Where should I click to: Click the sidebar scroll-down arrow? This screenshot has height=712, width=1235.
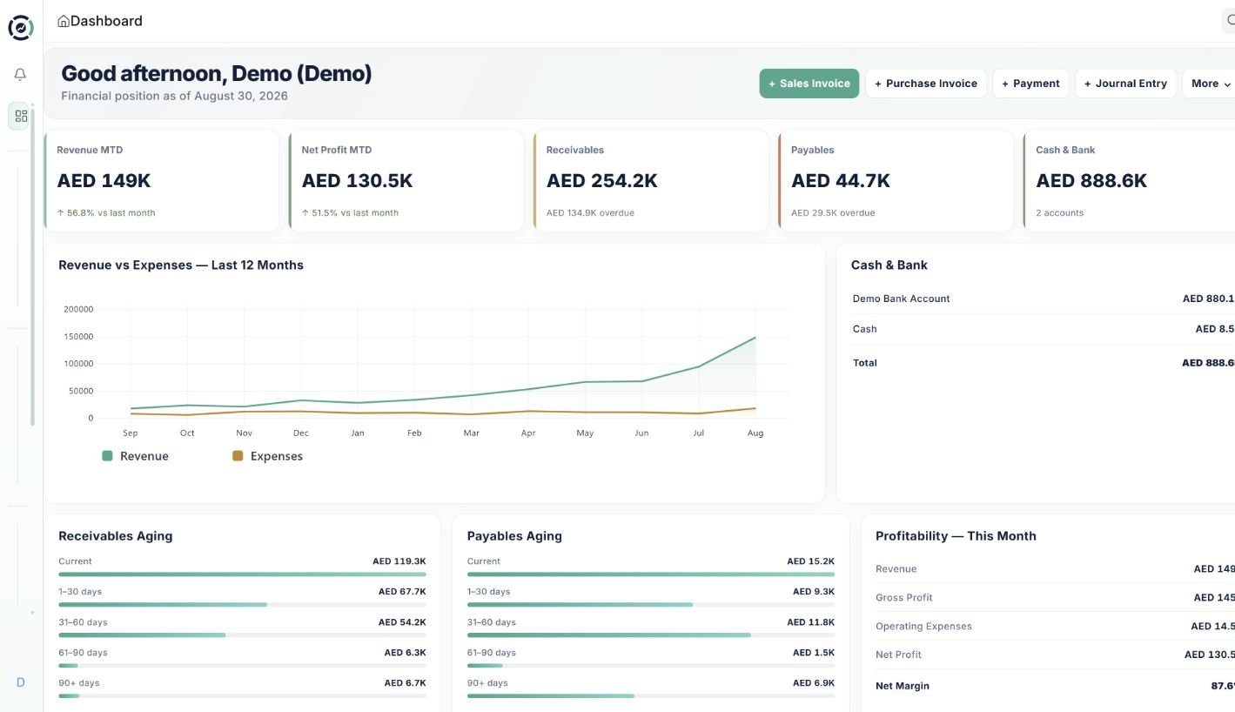(x=33, y=613)
